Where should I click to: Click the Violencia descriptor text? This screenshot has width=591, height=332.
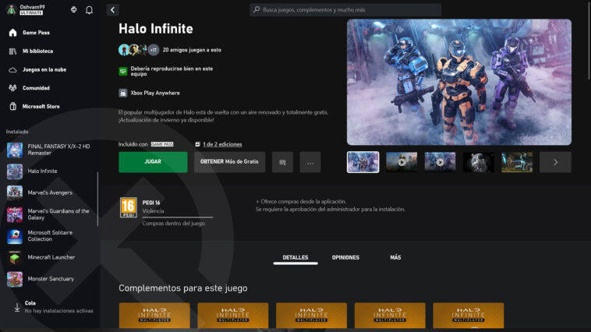[153, 211]
